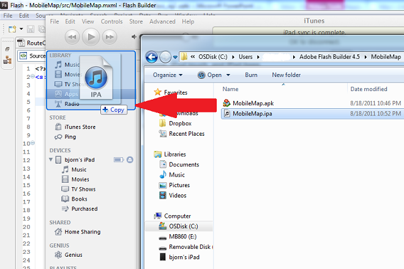Open Dropbox folder in Favorites
This screenshot has width=404, height=269.
[x=180, y=123]
